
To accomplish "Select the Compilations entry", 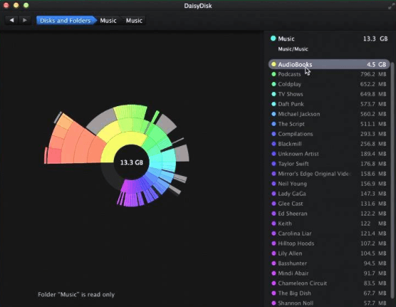I will [329, 134].
